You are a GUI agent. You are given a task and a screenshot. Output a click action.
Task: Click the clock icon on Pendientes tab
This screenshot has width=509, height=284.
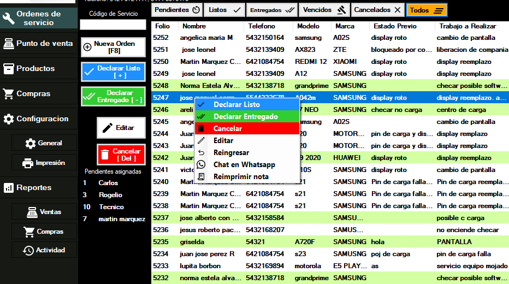point(196,10)
